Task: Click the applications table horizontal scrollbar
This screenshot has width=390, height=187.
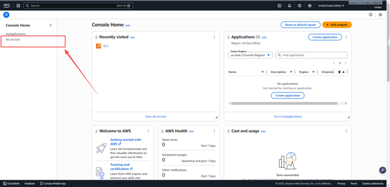Action: (x=284, y=103)
